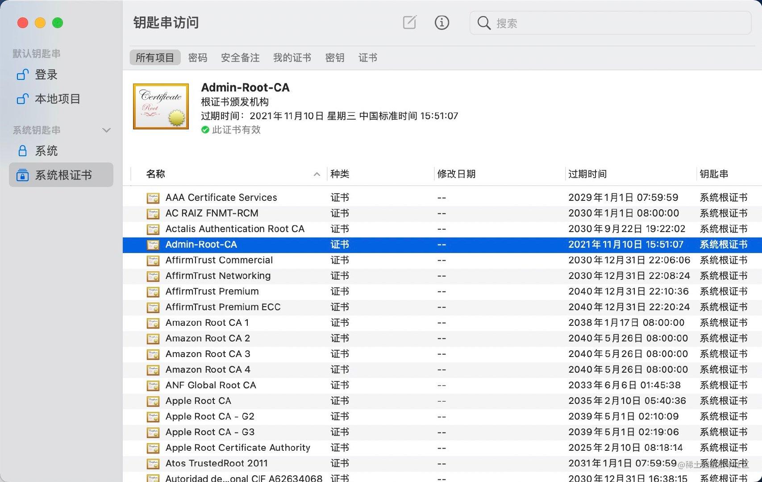Click certificate icon of Amazon Root CA 4
Screen dimensions: 762x482
[153, 370]
